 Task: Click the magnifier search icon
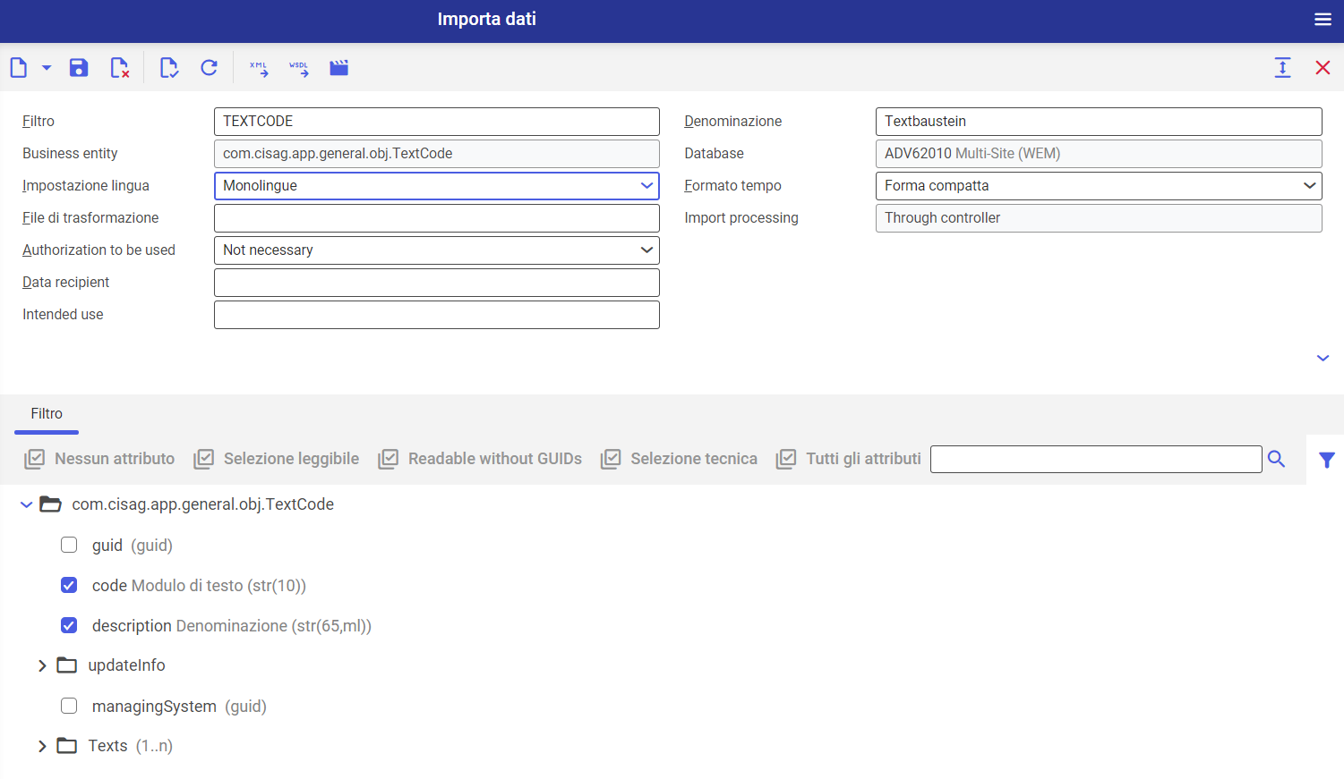pyautogui.click(x=1277, y=460)
